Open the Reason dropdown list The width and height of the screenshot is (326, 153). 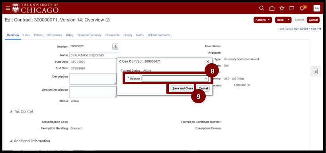pyautogui.click(x=175, y=79)
